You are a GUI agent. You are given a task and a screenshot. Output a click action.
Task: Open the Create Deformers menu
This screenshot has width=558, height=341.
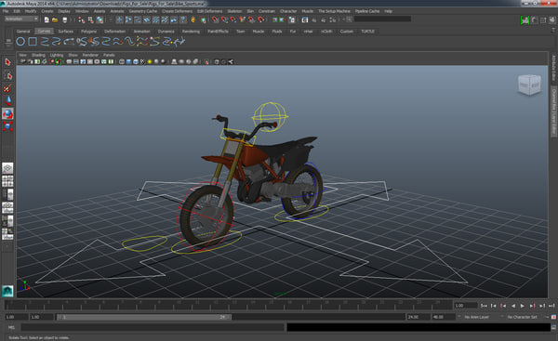tap(177, 11)
